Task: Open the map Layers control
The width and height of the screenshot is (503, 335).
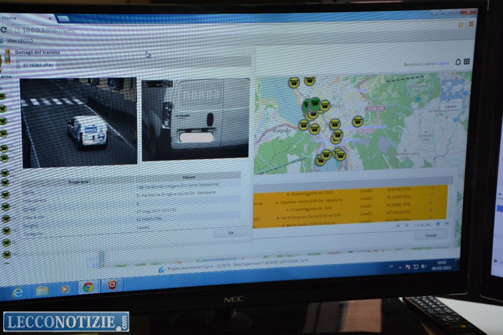Action: pyautogui.click(x=450, y=106)
